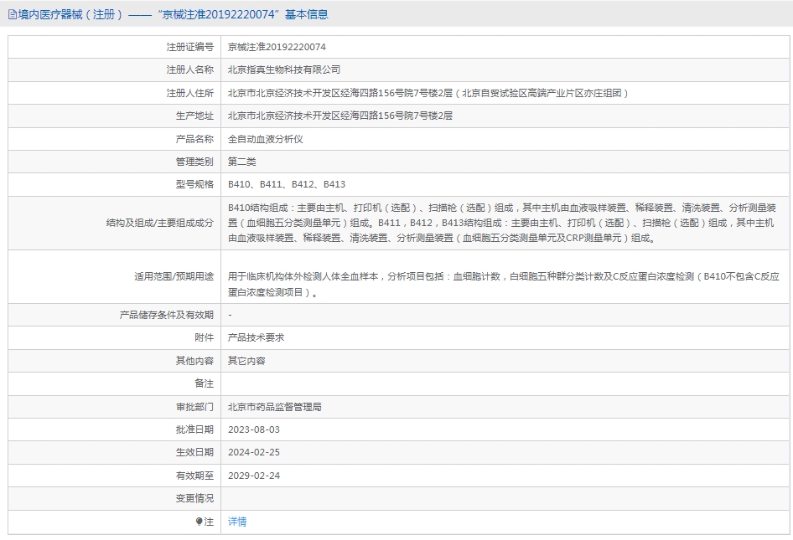This screenshot has width=793, height=540.
Task: Open the 详情 link in the note row
Action: click(x=237, y=522)
